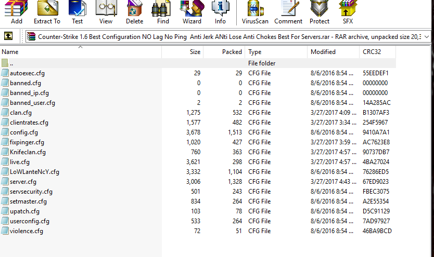The image size is (434, 257).
Task: Click packed value 1,513
Action: [235, 132]
